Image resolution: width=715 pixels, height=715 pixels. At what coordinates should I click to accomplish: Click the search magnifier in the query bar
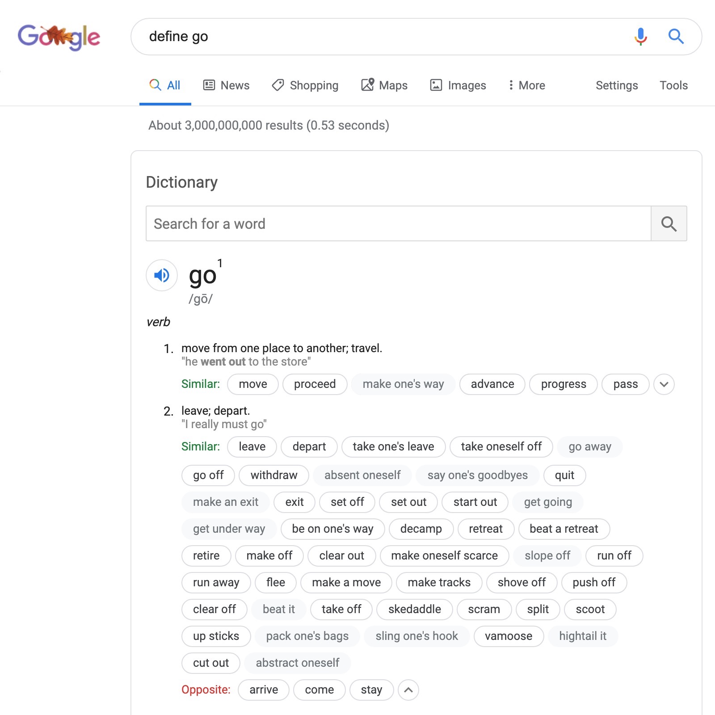[x=676, y=36]
